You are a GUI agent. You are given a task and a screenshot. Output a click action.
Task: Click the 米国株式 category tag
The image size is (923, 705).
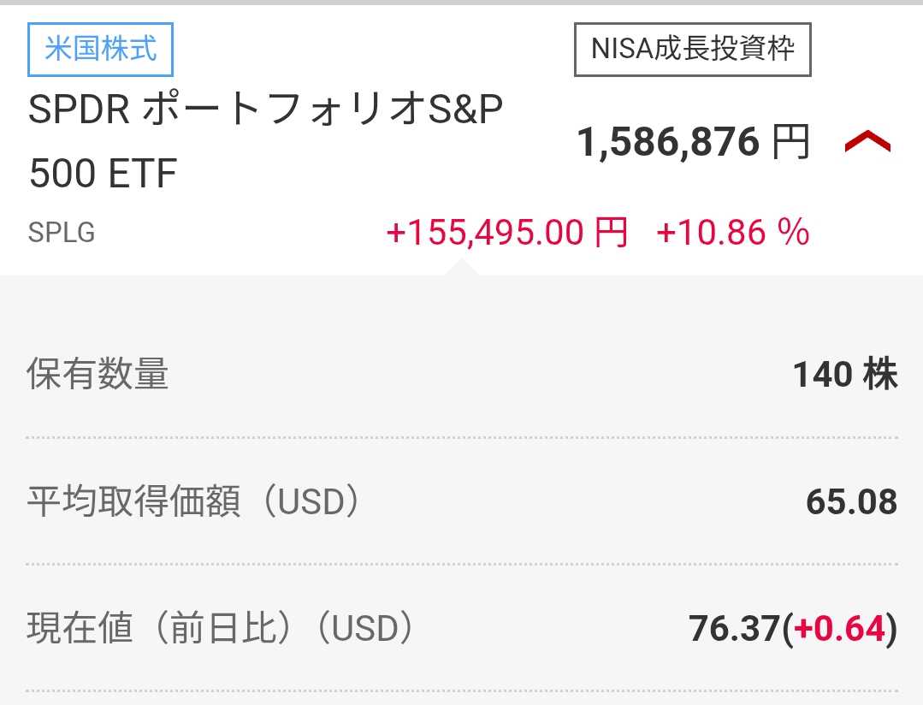coord(101,49)
